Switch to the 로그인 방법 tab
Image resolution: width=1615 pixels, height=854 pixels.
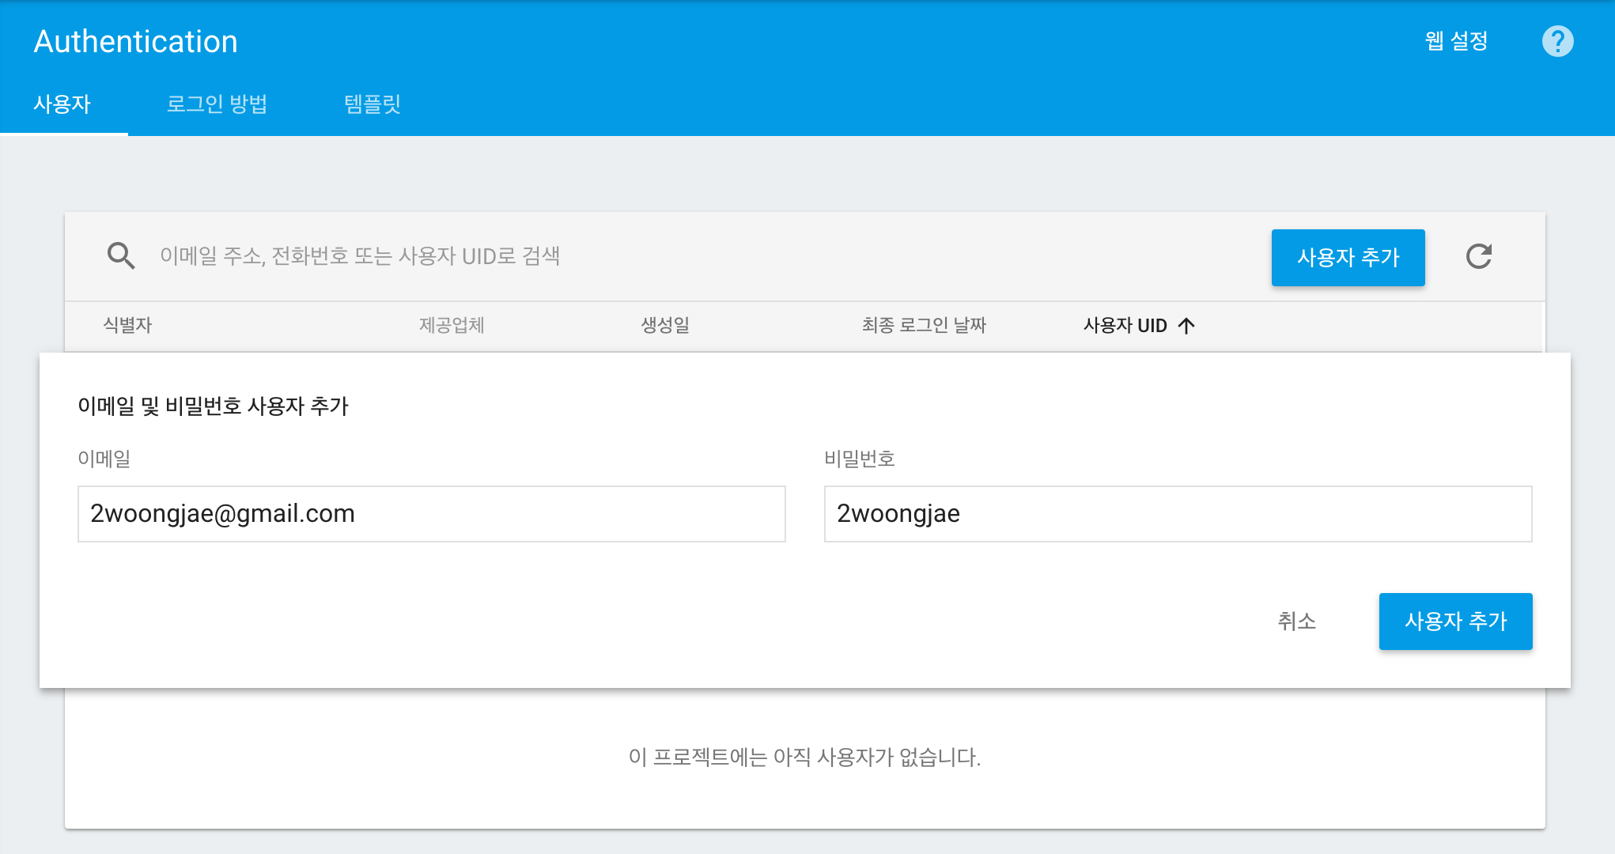pyautogui.click(x=217, y=104)
